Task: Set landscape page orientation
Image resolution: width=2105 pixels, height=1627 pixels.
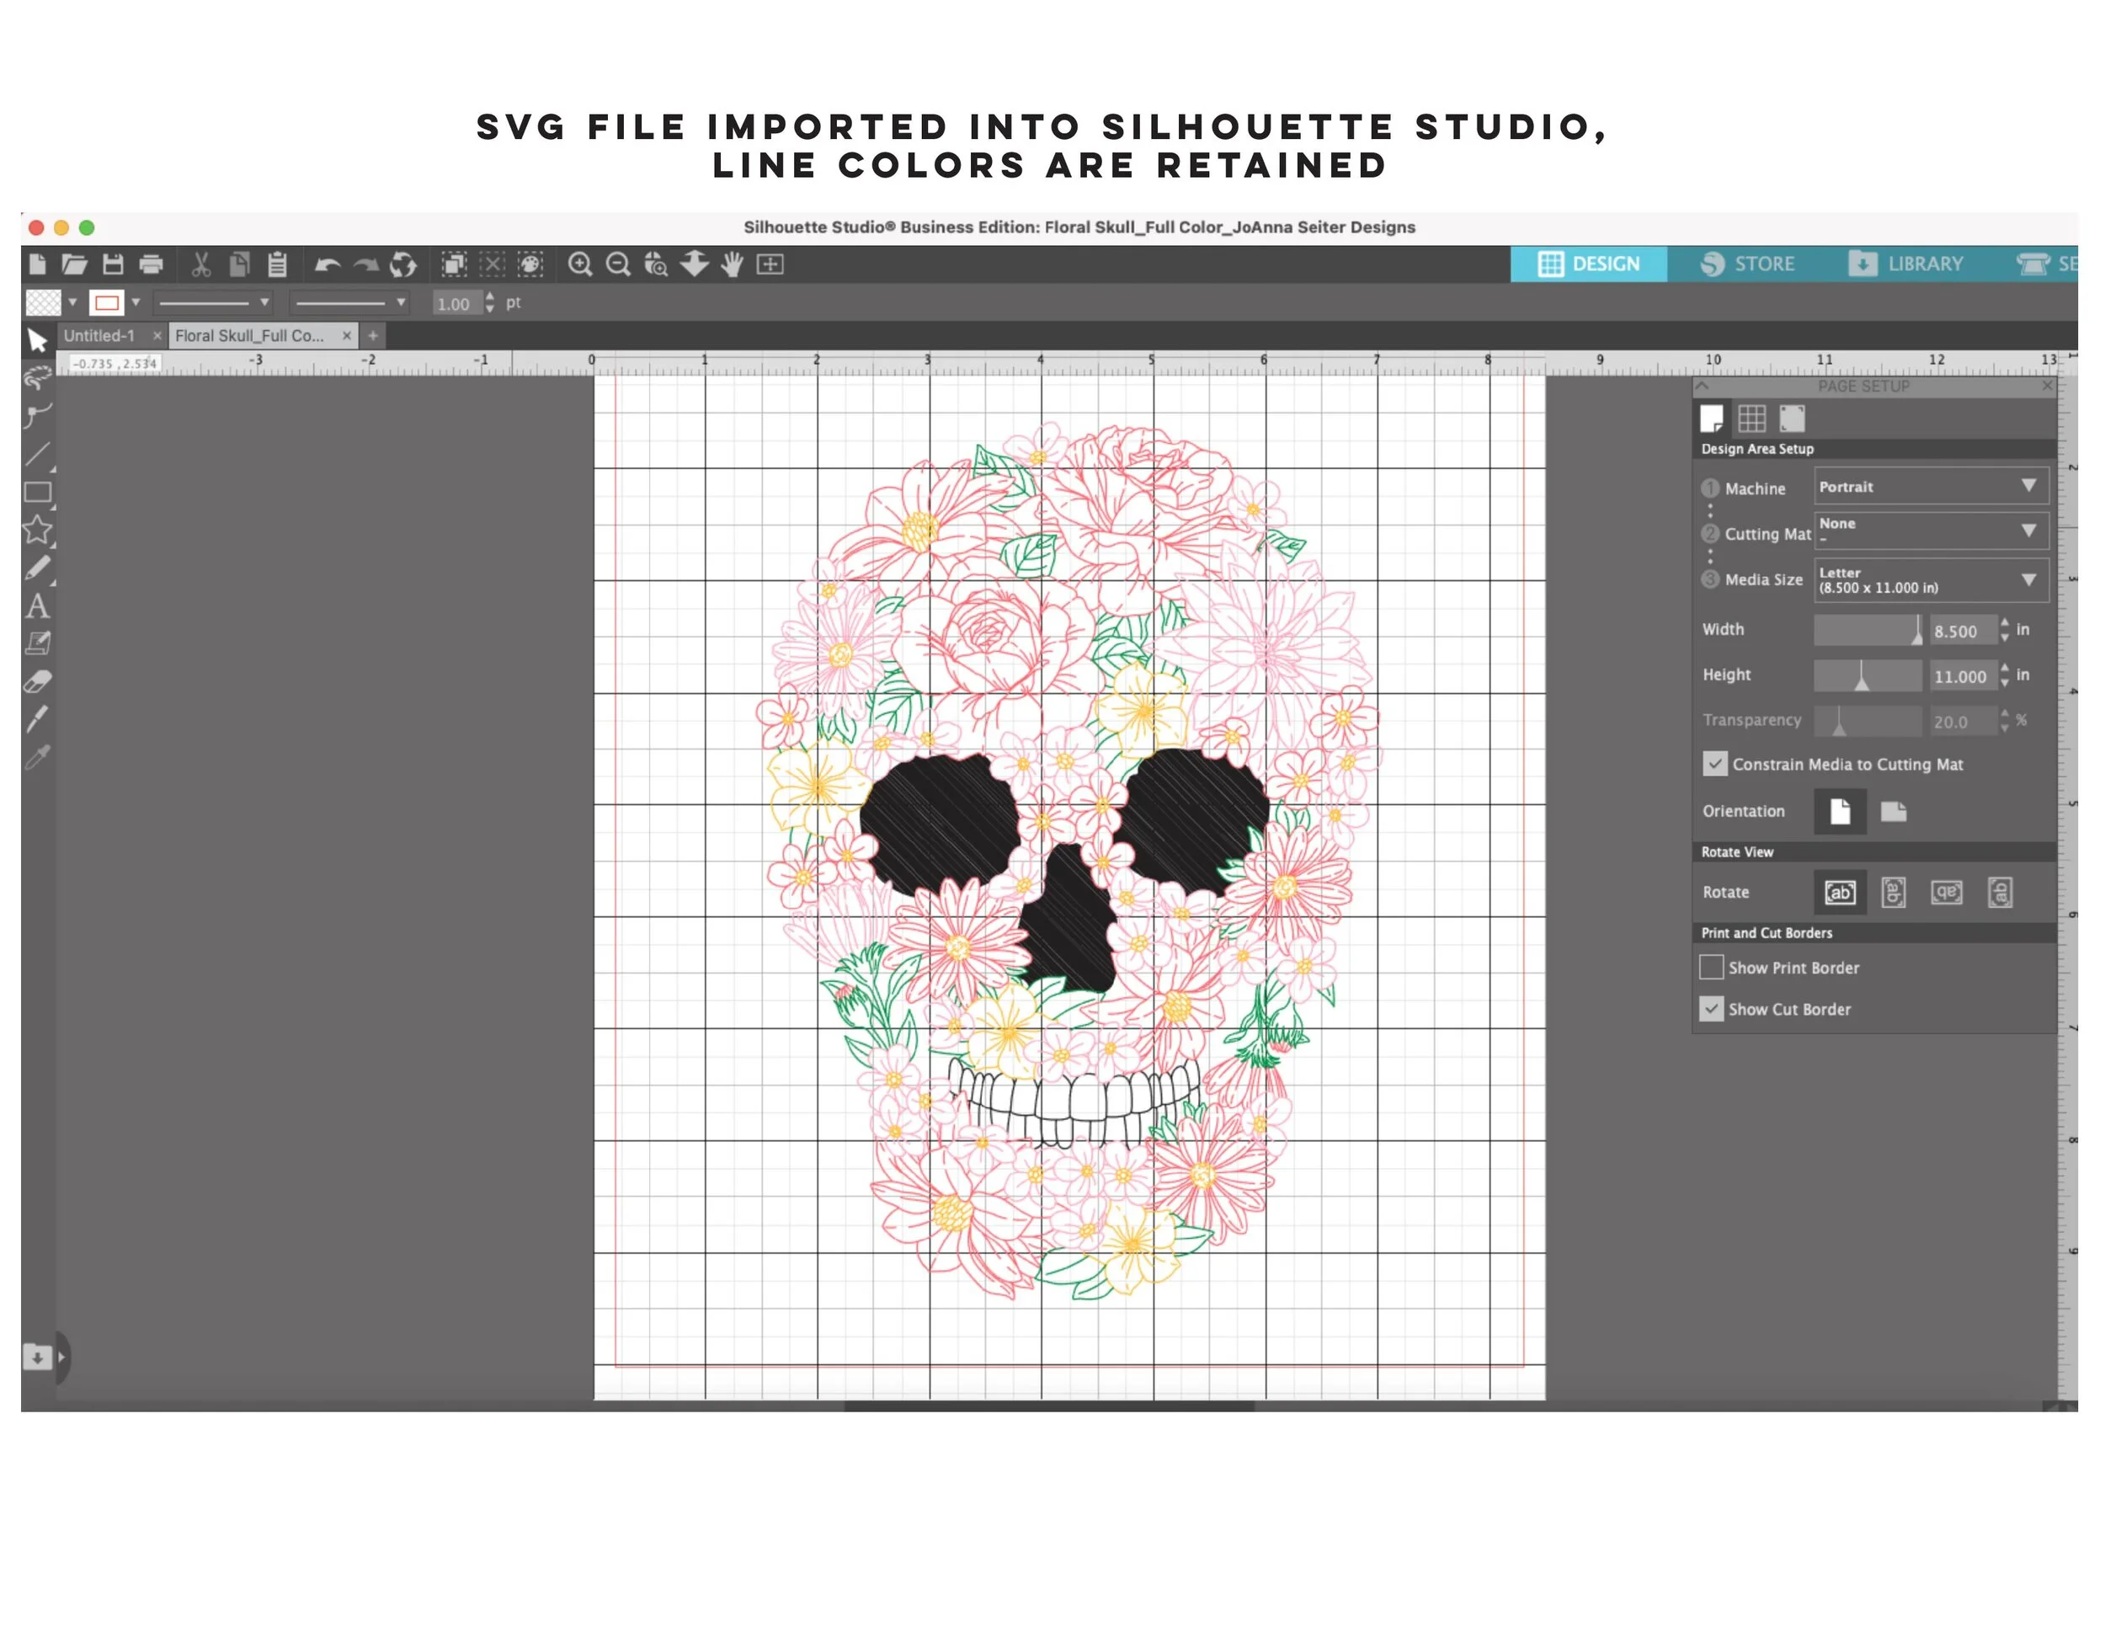Action: point(1893,812)
